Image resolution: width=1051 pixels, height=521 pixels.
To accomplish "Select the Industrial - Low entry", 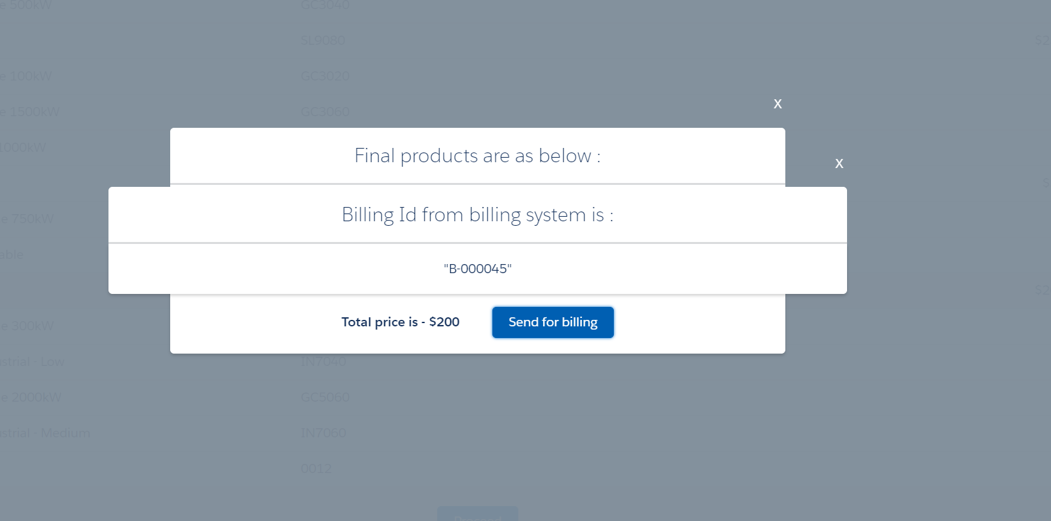I will tap(32, 361).
